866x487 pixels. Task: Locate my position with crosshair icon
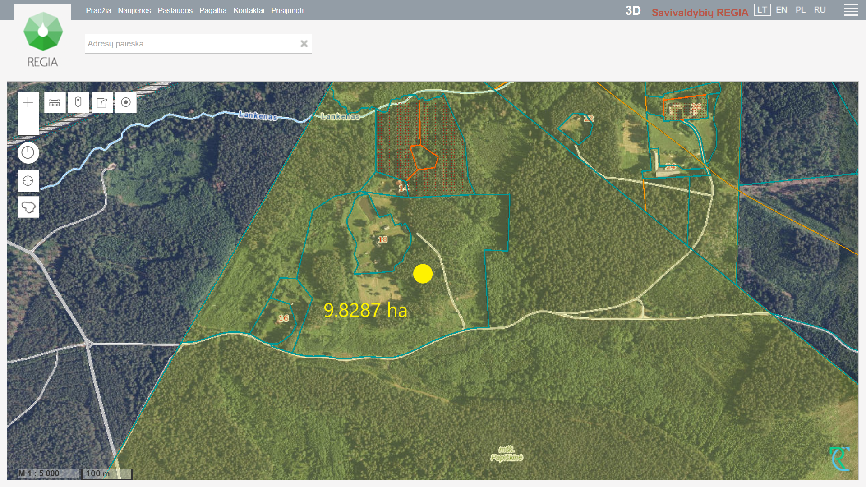pyautogui.click(x=28, y=181)
